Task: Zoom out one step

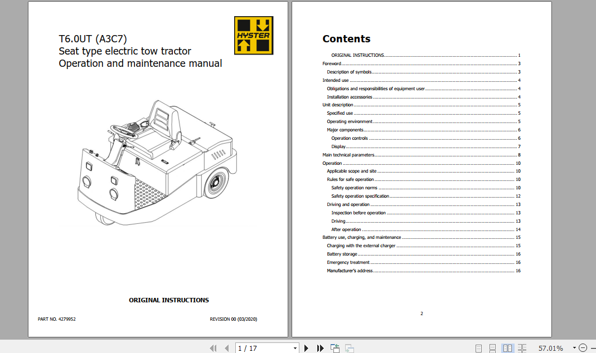Action: coord(582,348)
